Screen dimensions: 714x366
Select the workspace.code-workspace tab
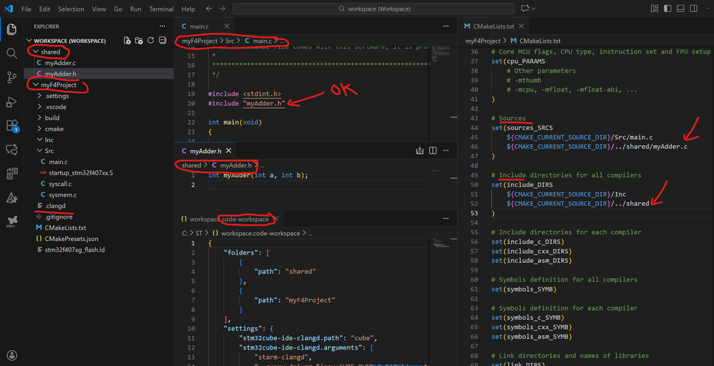coord(229,219)
